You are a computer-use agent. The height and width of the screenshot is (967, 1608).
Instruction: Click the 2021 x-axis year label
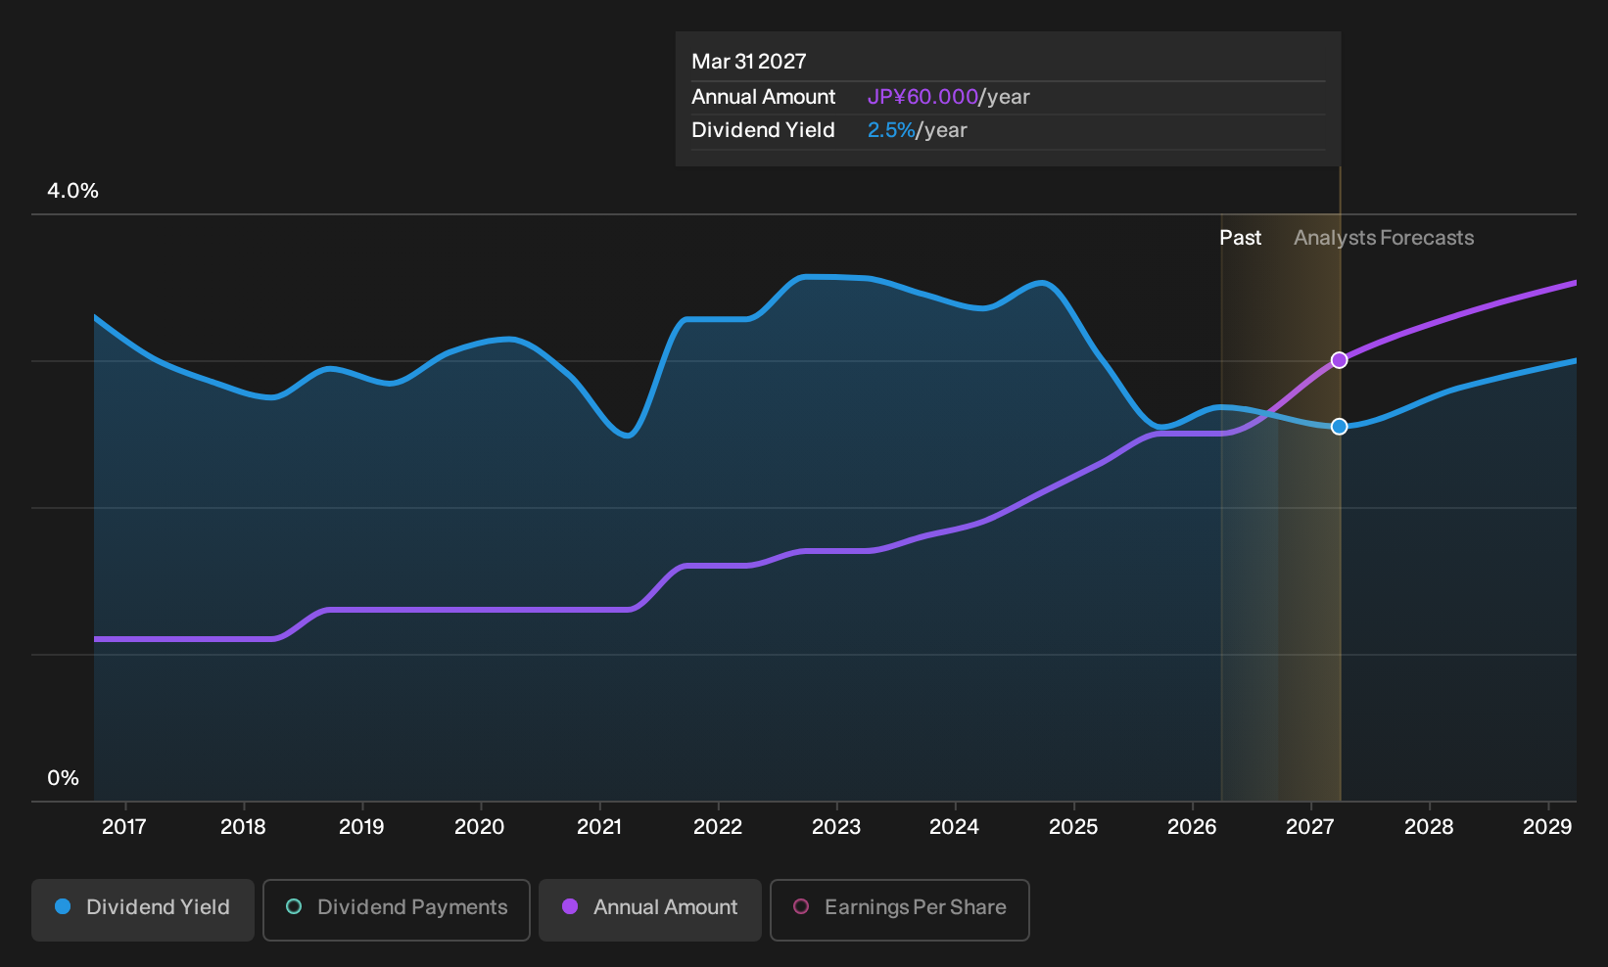(x=599, y=827)
